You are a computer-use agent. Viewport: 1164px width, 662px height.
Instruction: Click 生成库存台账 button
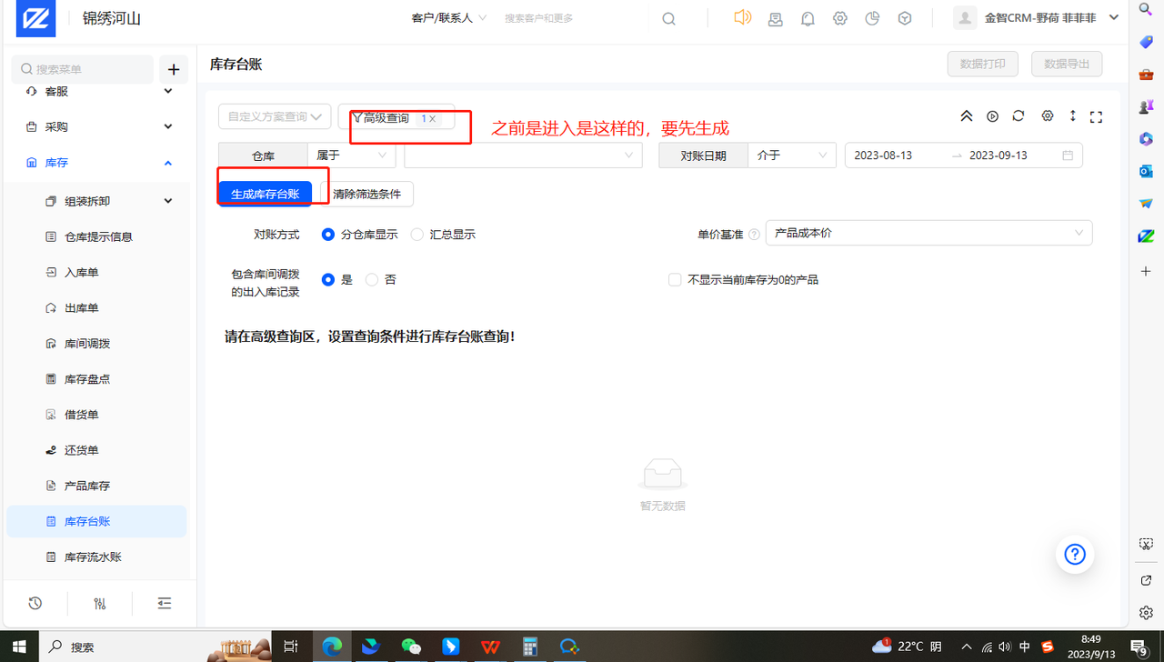pos(266,195)
